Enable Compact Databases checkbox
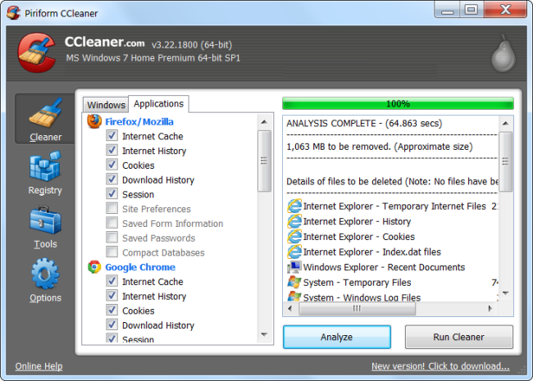Screen dimensions: 533x381 [112, 252]
